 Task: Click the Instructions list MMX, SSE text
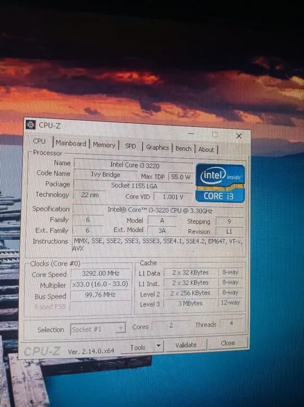point(158,244)
